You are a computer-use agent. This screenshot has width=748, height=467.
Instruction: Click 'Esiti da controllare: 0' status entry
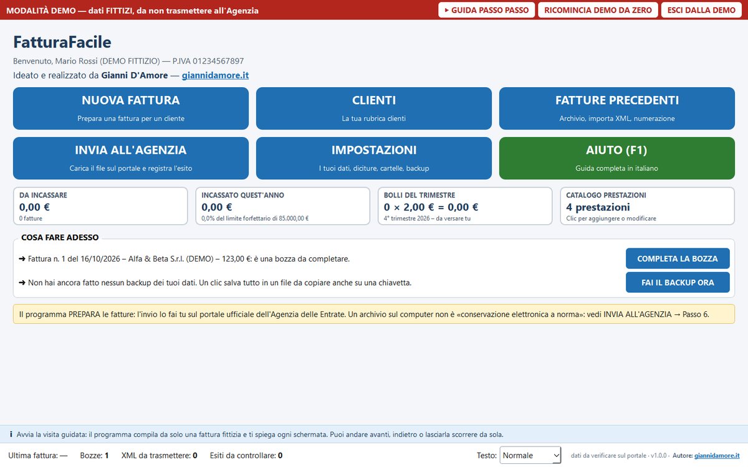coord(246,456)
